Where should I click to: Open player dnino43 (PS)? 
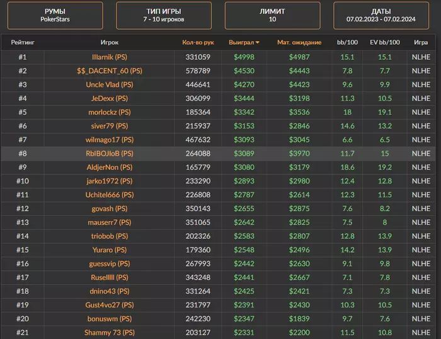coord(110,292)
